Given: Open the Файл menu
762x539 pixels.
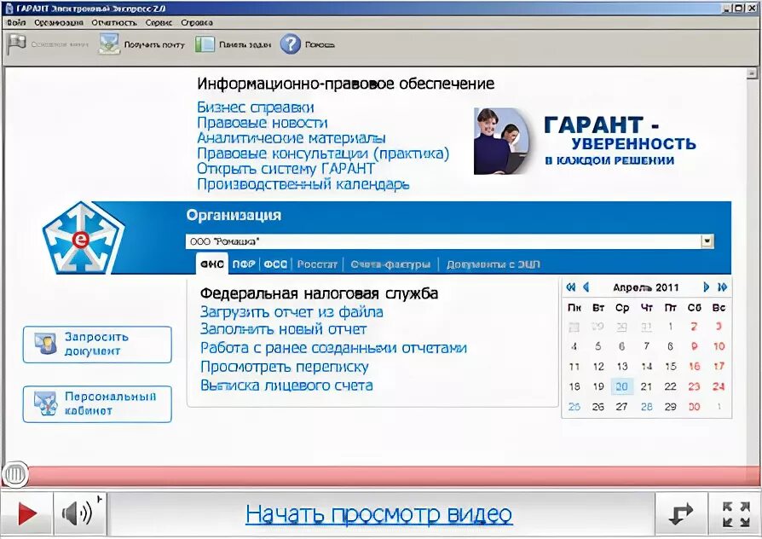Looking at the screenshot, I should (16, 22).
